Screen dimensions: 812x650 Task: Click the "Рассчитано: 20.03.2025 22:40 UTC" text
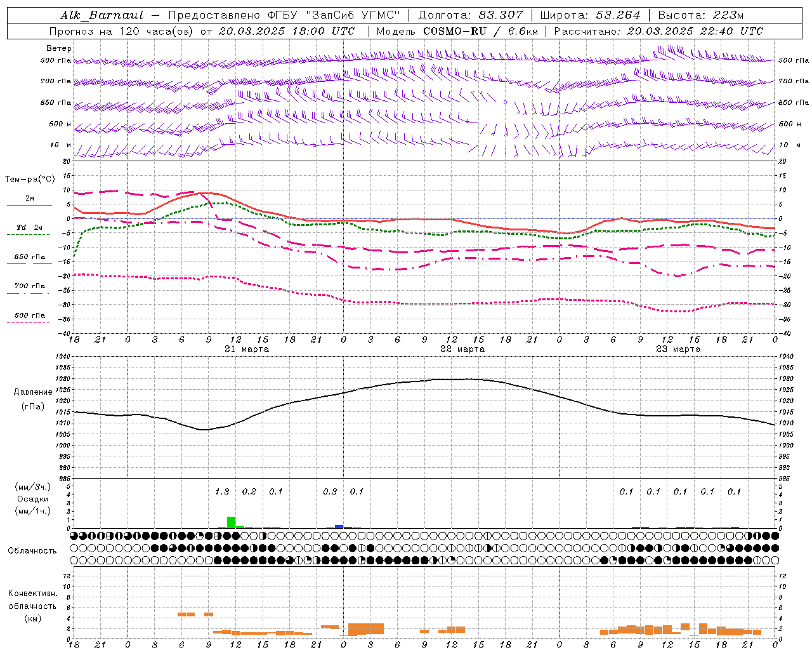(658, 31)
